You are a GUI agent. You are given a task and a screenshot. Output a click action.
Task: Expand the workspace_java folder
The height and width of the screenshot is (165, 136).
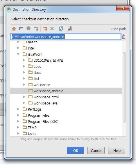pos(24,103)
